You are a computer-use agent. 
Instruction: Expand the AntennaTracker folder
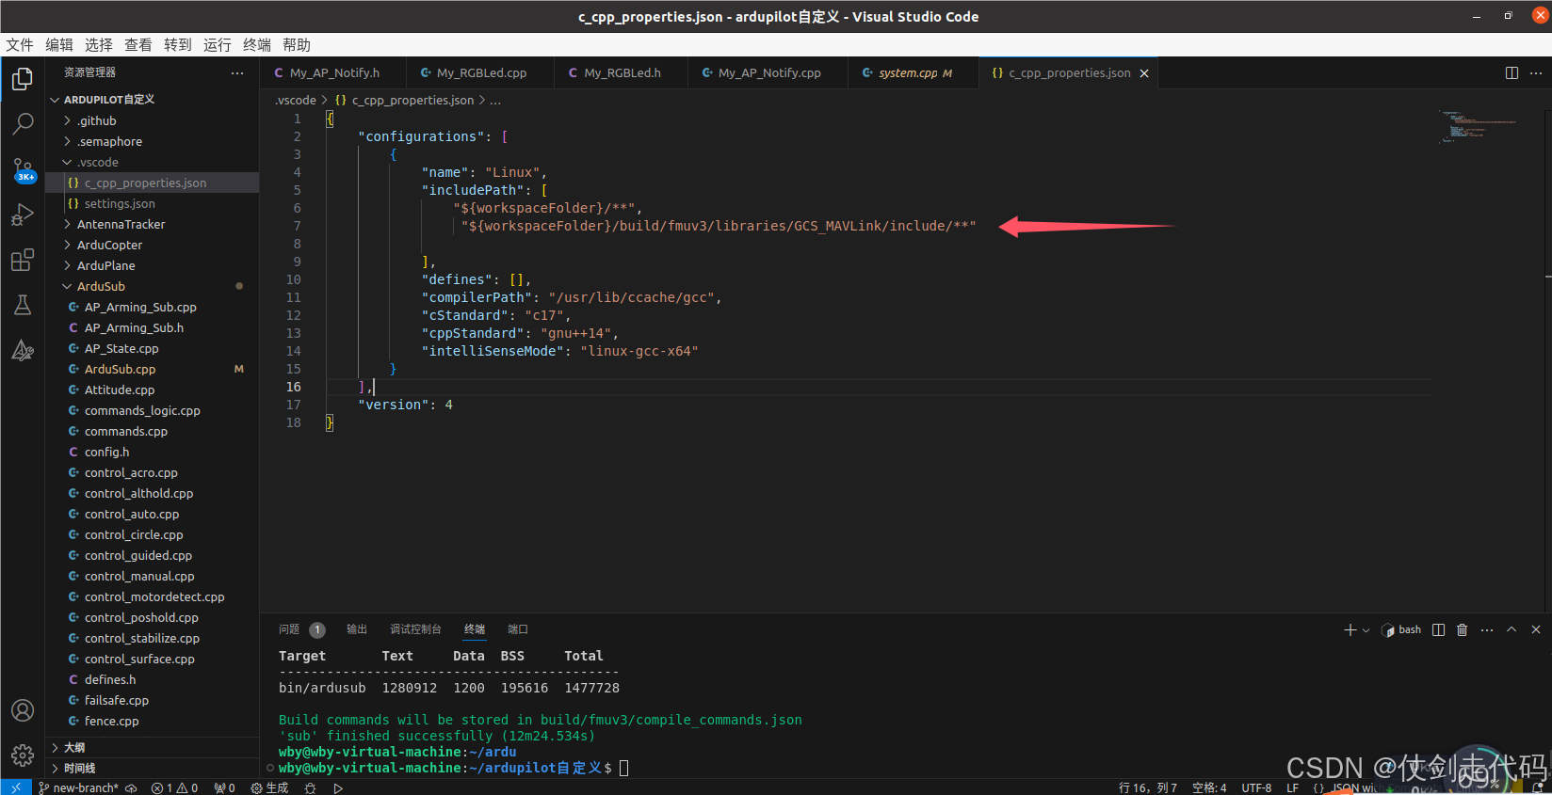152,224
